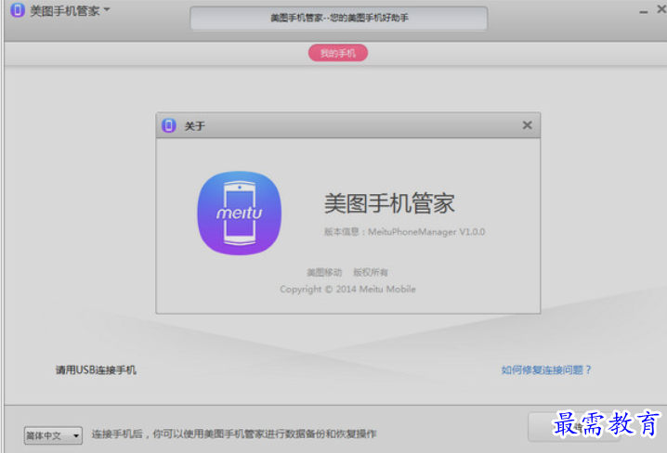Image resolution: width=667 pixels, height=453 pixels.
Task: Click the Meitu app icon in title bar
Action: click(x=18, y=9)
